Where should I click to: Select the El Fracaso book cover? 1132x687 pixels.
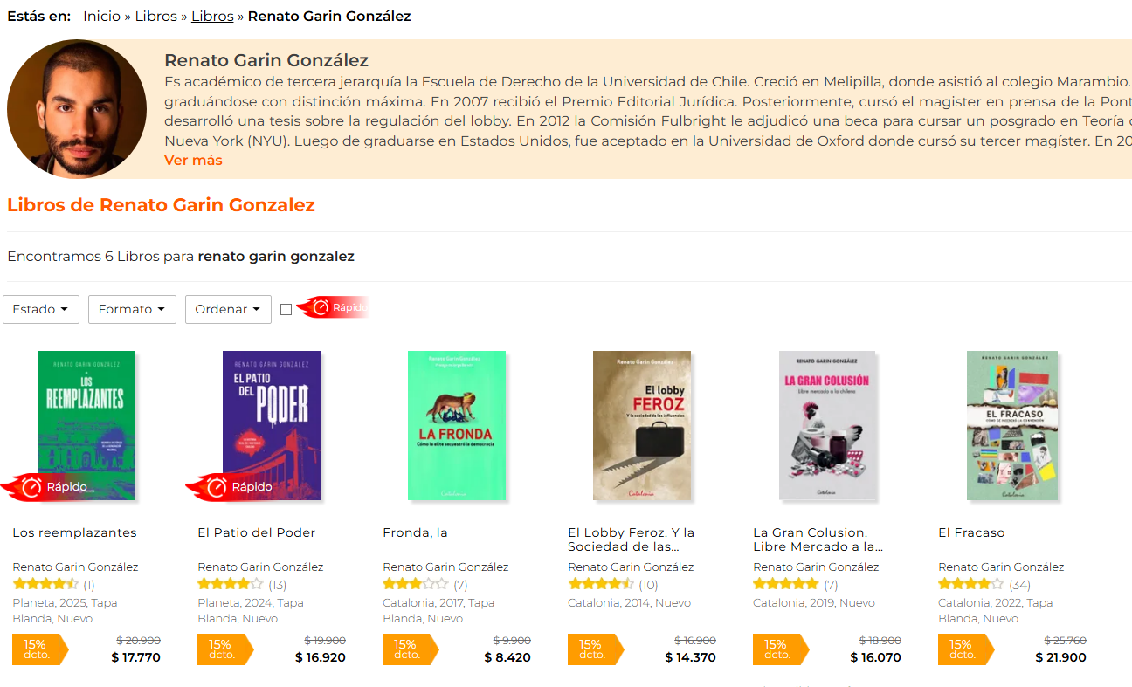point(1011,425)
